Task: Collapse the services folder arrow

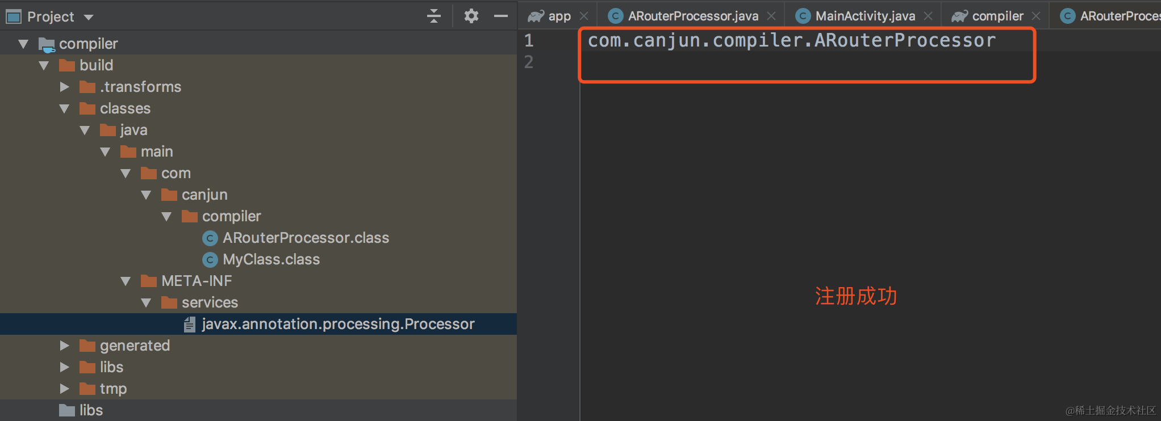Action: [146, 302]
